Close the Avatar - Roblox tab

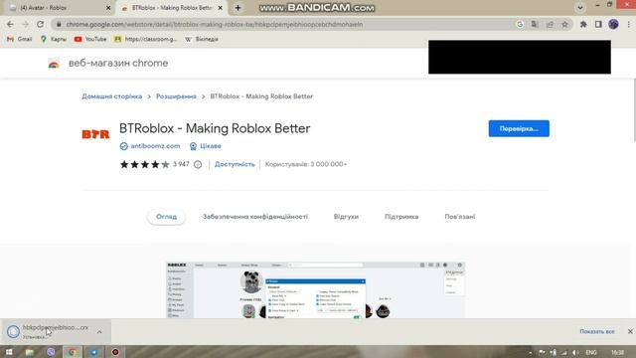(x=108, y=8)
